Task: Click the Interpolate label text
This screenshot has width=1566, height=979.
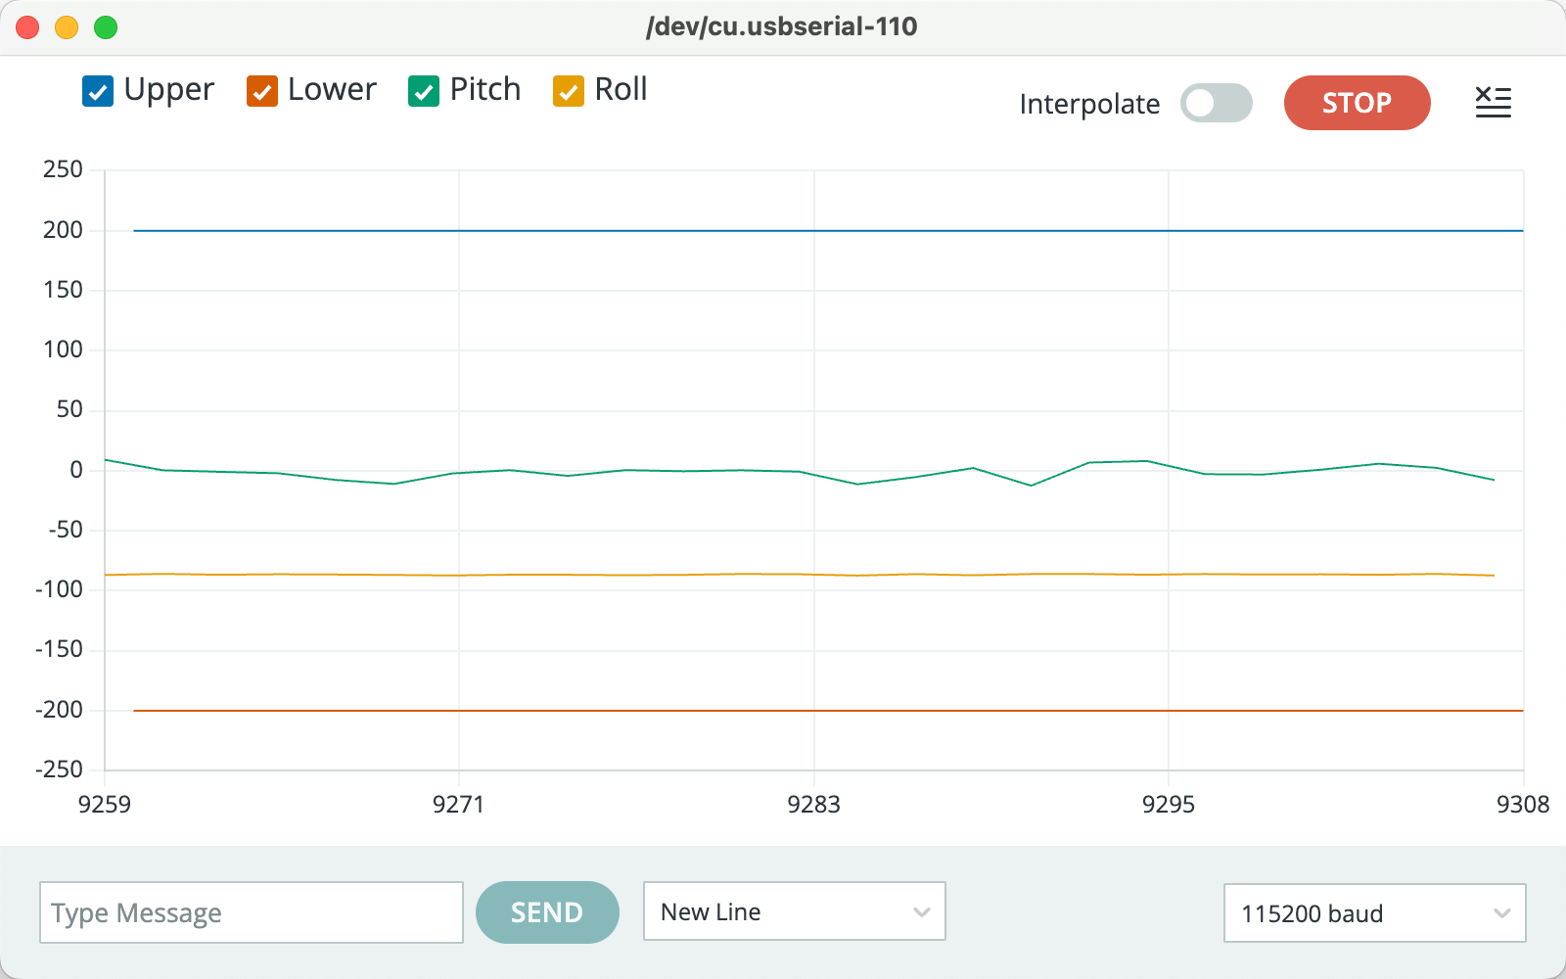Action: click(x=1089, y=104)
